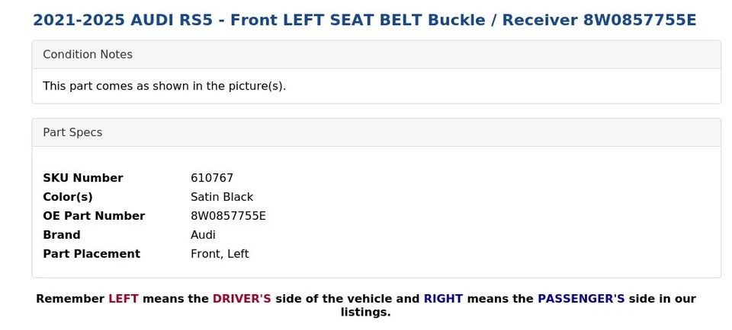732x330 pixels.
Task: Click the SKU Number label
Action: 82,178
